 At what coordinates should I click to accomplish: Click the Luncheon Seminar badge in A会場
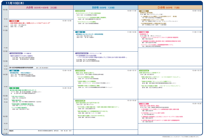coord(15,53)
